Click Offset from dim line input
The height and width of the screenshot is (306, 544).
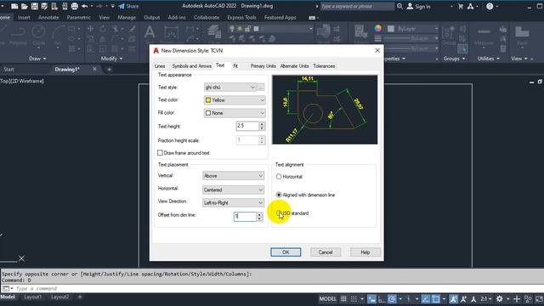[245, 217]
